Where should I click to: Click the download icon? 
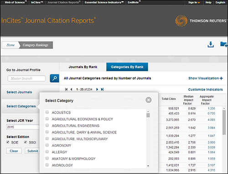(x=211, y=44)
